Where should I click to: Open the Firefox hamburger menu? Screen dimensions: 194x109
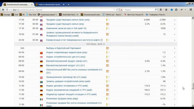(x=191, y=10)
